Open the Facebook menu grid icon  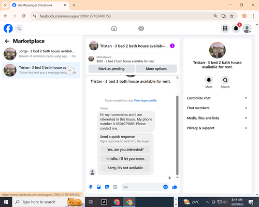pos(225,28)
